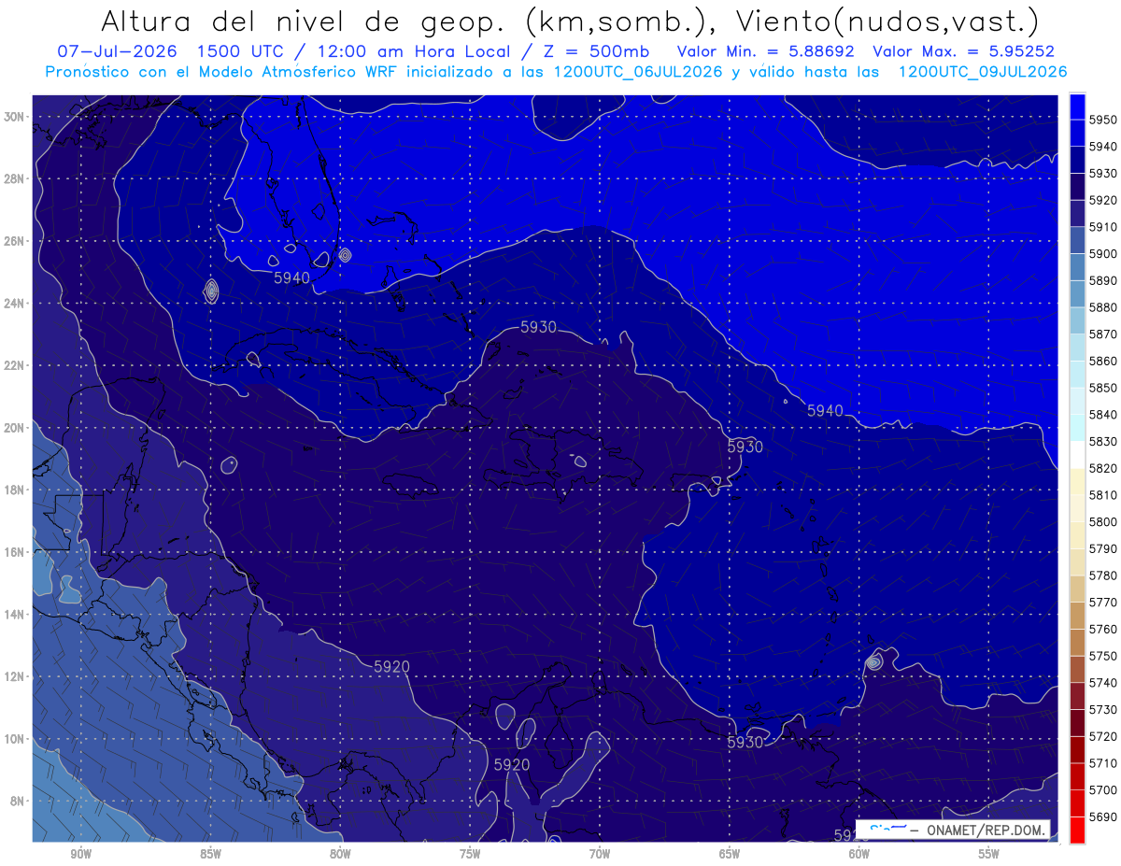The width and height of the screenshot is (1121, 866).
Task: Click the 55W longitude tick label
Action: click(989, 854)
